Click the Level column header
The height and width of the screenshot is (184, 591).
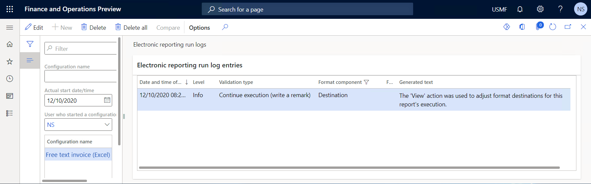pyautogui.click(x=199, y=82)
